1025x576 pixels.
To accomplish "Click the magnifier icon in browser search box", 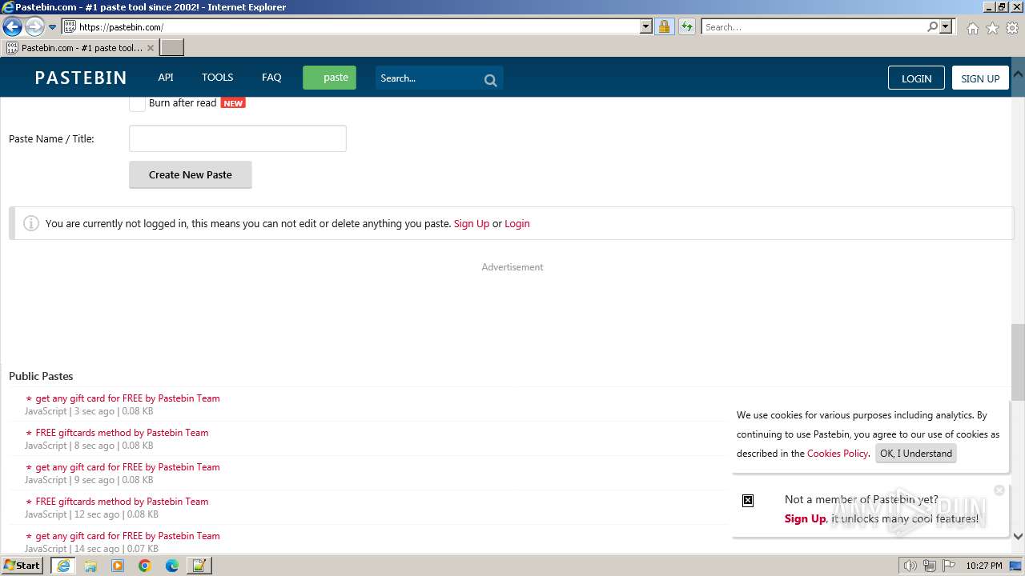I will pyautogui.click(x=932, y=27).
